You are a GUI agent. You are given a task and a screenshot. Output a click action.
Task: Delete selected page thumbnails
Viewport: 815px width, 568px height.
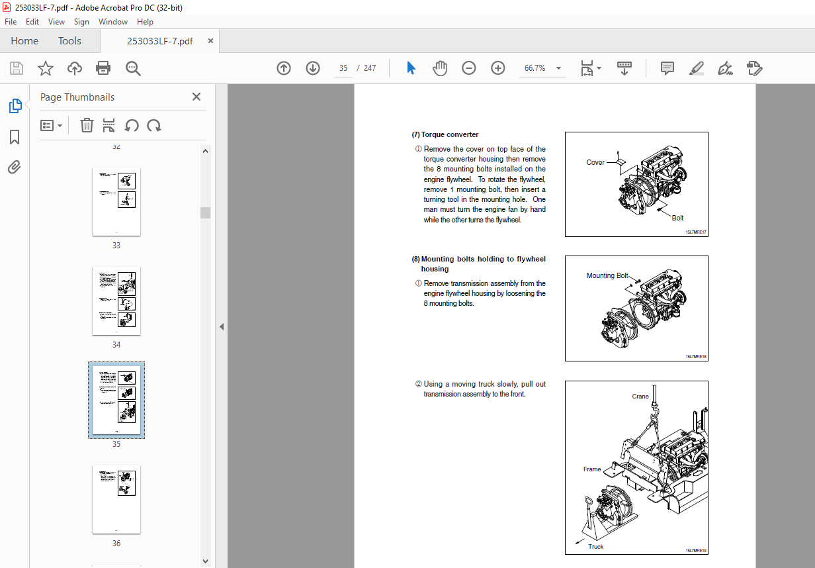click(87, 125)
